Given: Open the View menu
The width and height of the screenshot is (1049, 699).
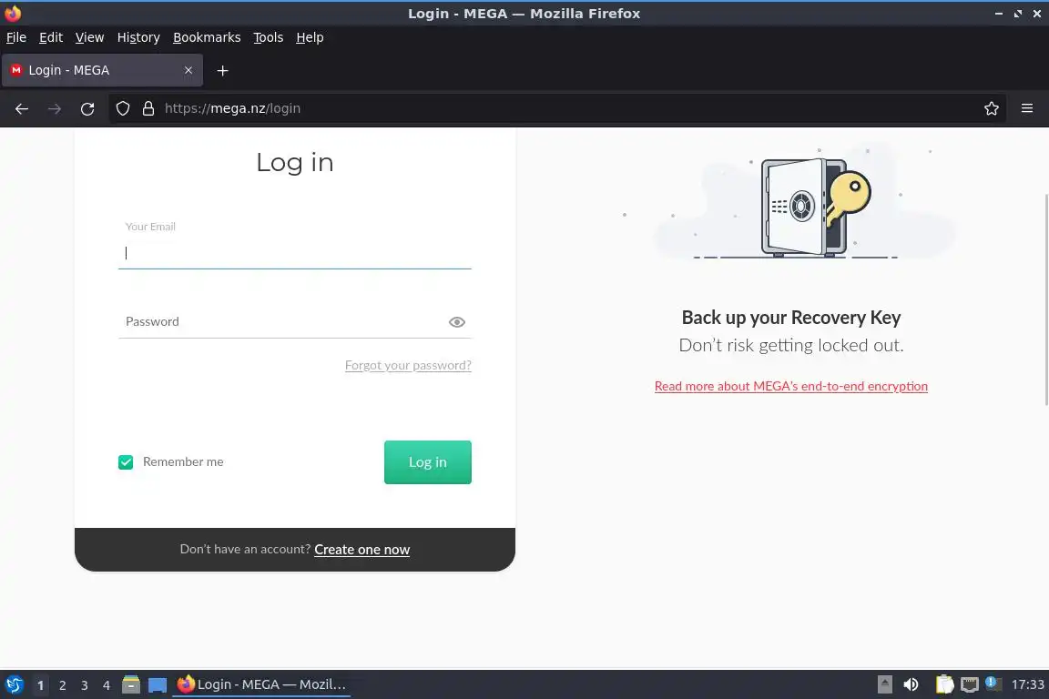Looking at the screenshot, I should [x=89, y=37].
